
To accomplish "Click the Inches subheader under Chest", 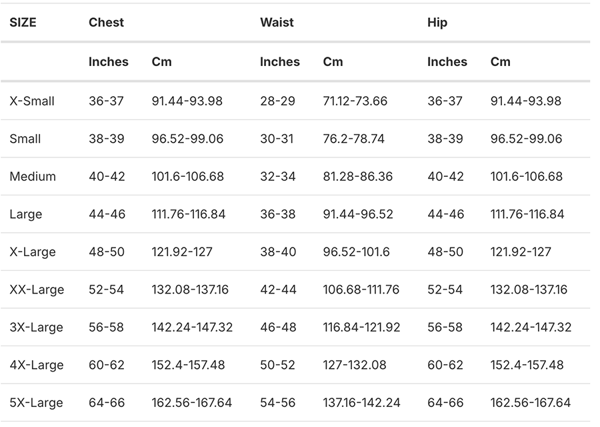I will point(108,61).
